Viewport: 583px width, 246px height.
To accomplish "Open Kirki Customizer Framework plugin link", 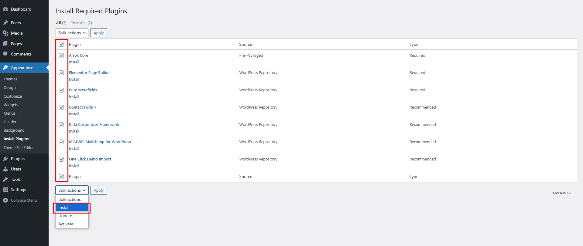I will click(94, 124).
